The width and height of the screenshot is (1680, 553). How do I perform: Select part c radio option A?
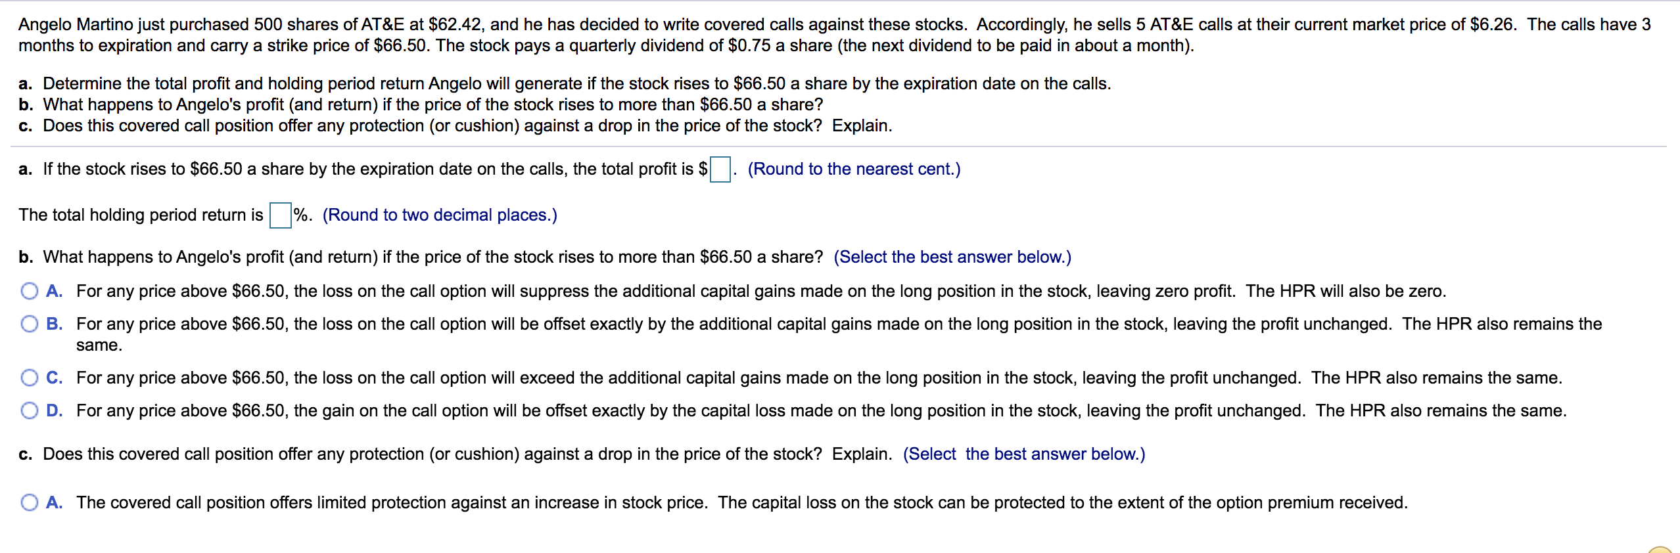pos(30,502)
